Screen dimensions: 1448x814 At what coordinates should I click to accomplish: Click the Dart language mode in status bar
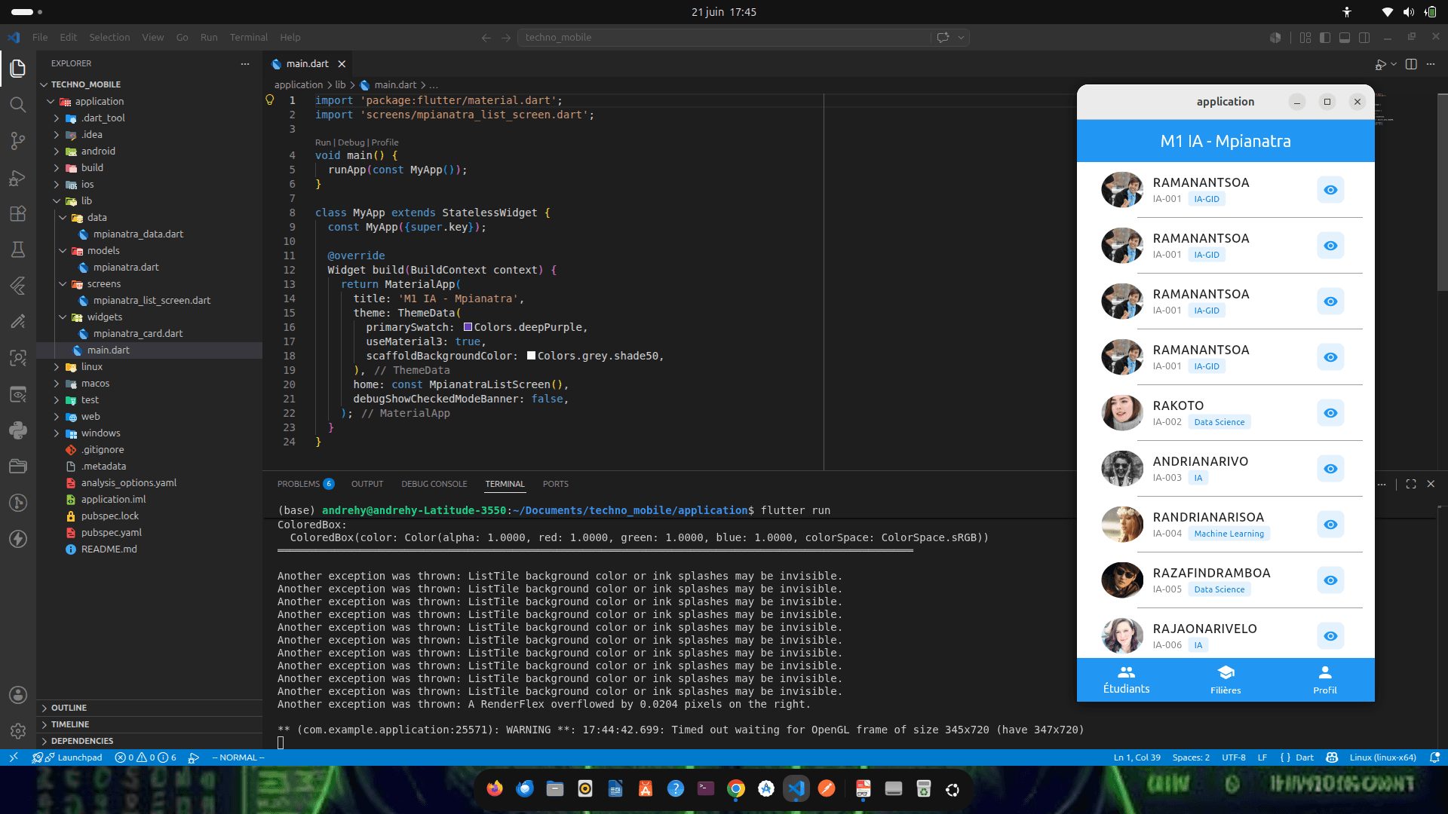[1305, 757]
